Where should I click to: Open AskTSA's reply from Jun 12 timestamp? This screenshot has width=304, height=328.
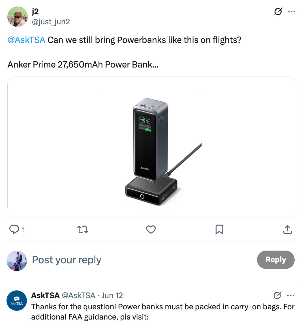112,295
